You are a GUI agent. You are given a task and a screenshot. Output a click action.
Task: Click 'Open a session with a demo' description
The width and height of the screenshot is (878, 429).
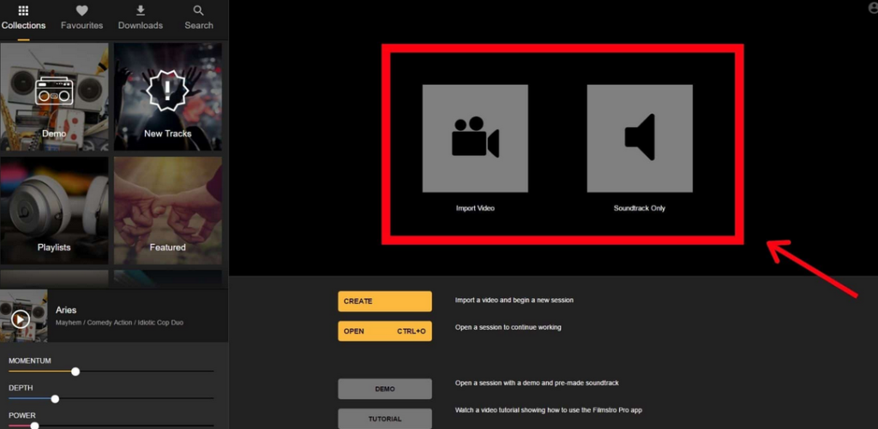point(537,383)
